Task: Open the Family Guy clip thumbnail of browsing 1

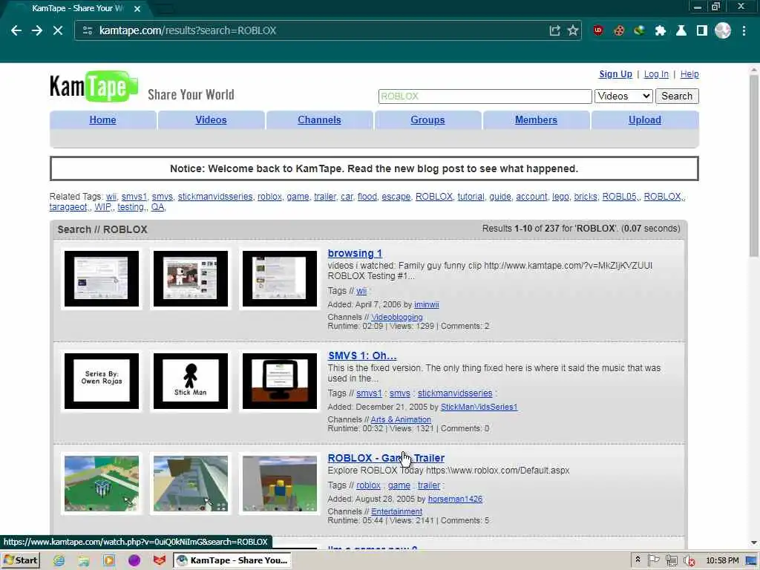Action: coord(191,279)
